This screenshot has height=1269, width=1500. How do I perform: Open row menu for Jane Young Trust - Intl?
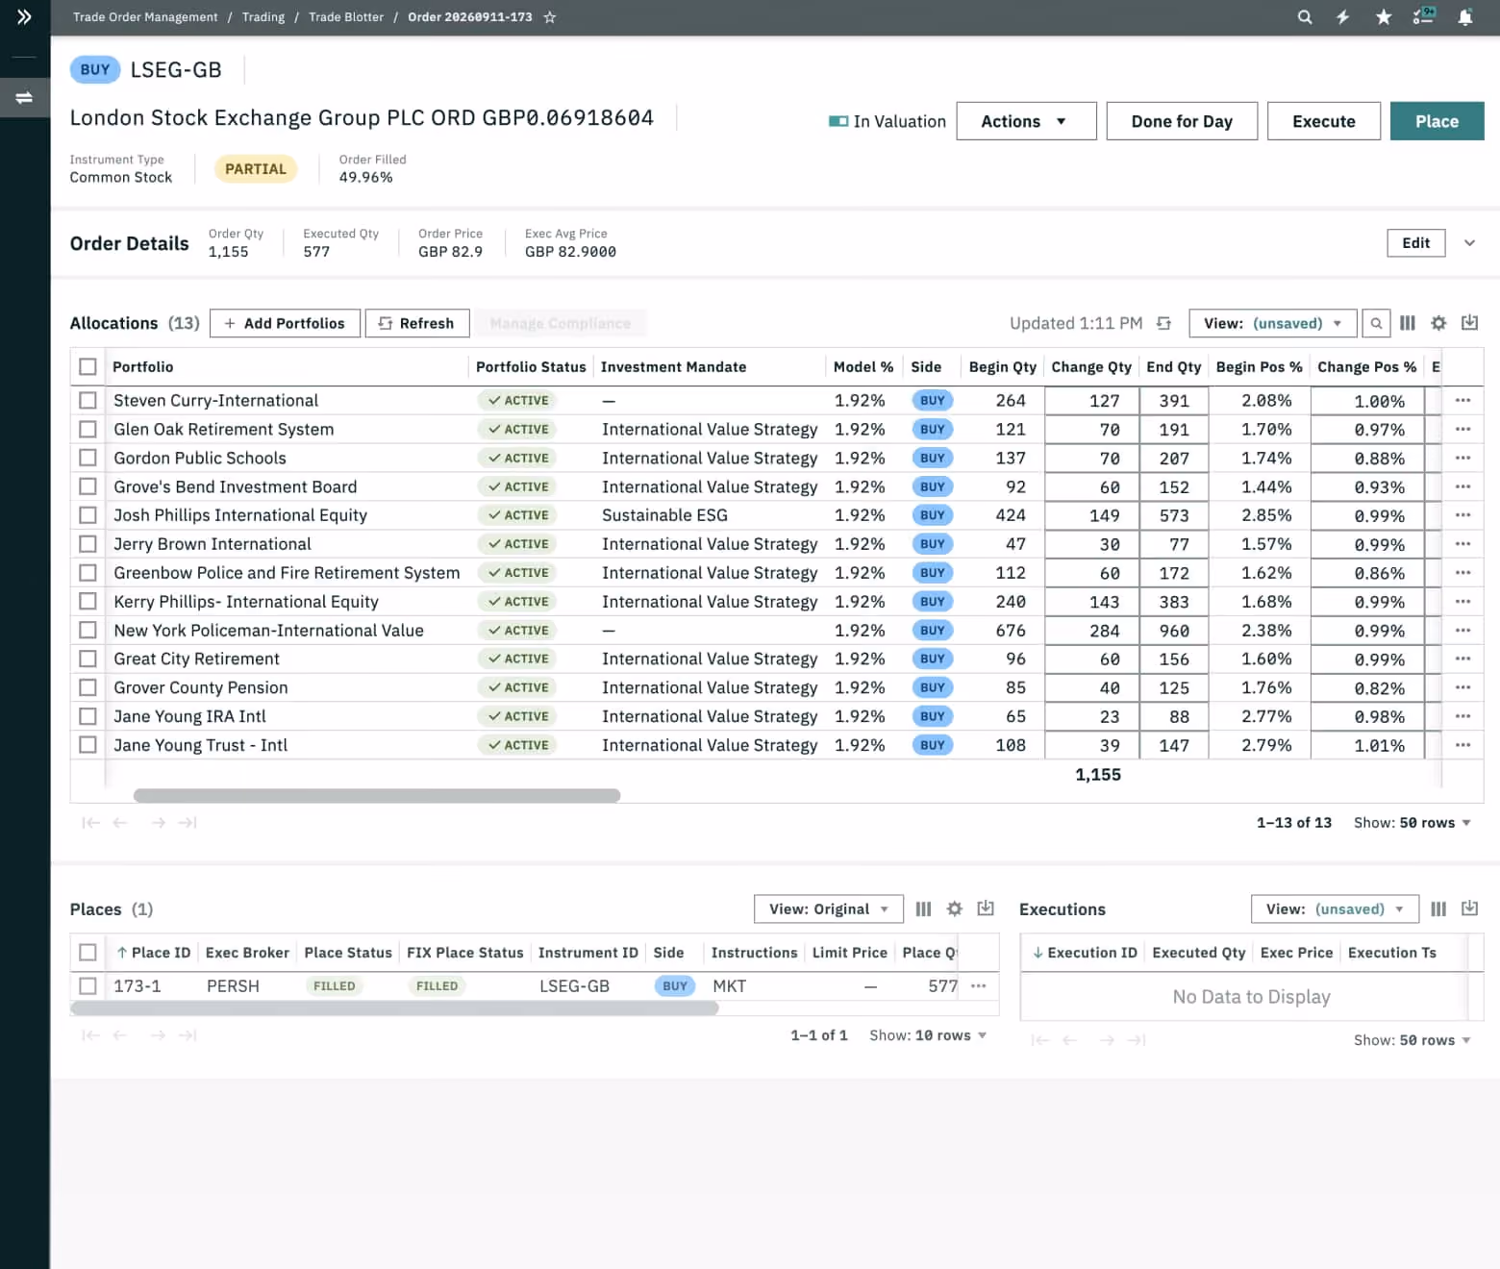[x=1462, y=745]
